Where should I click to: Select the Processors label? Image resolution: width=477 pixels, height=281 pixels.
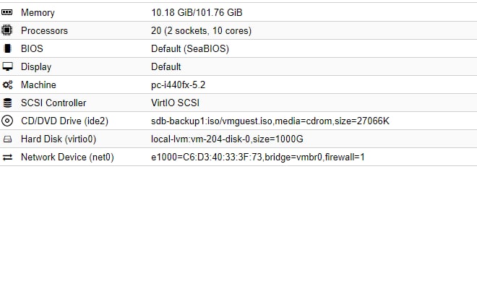pos(44,30)
